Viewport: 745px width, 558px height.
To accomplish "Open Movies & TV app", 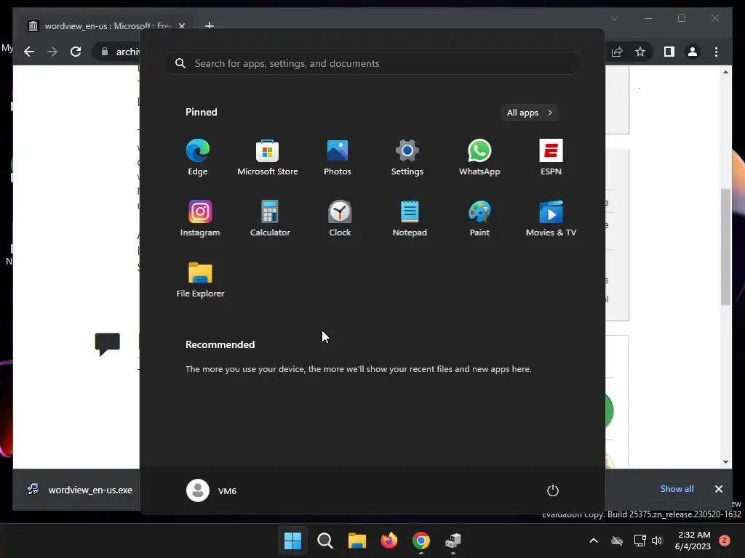I will tap(551, 218).
